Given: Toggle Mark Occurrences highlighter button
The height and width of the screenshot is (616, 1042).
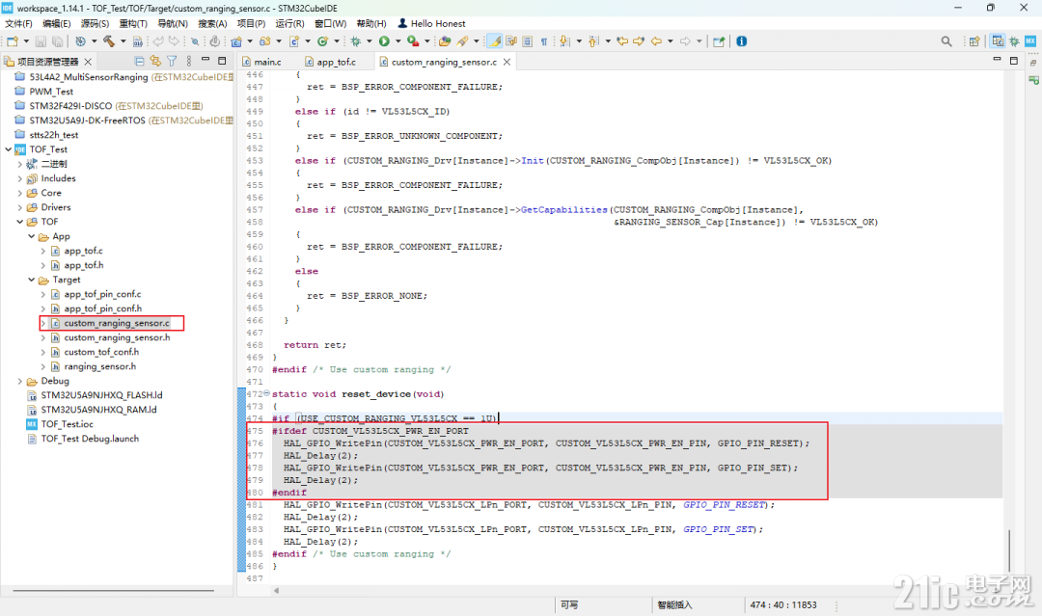Looking at the screenshot, I should (494, 41).
